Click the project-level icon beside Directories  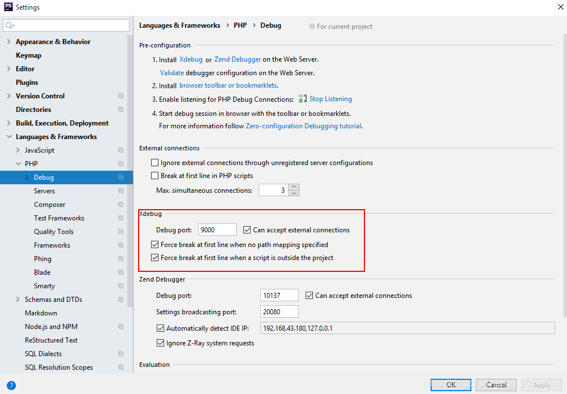(121, 110)
